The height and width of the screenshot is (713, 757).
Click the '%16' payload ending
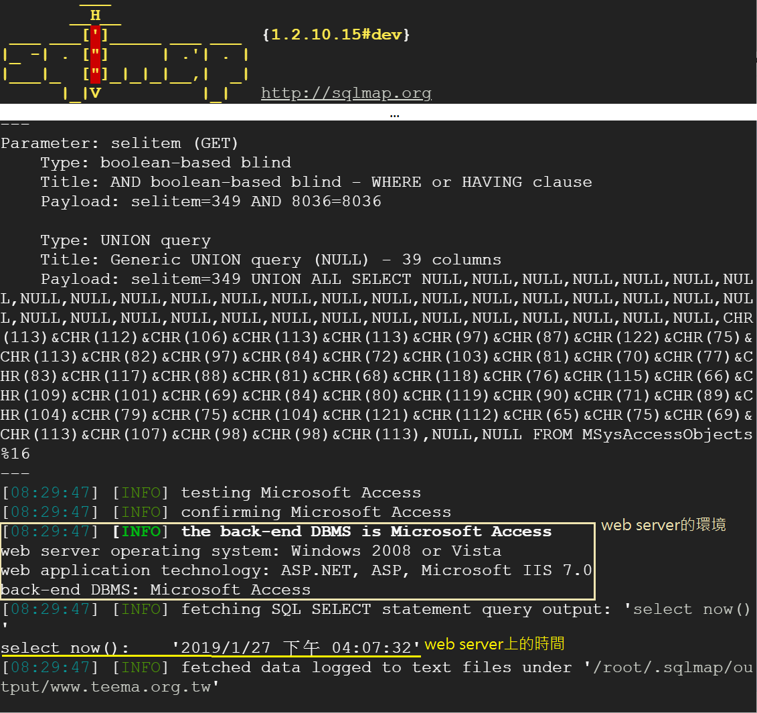tap(15, 454)
